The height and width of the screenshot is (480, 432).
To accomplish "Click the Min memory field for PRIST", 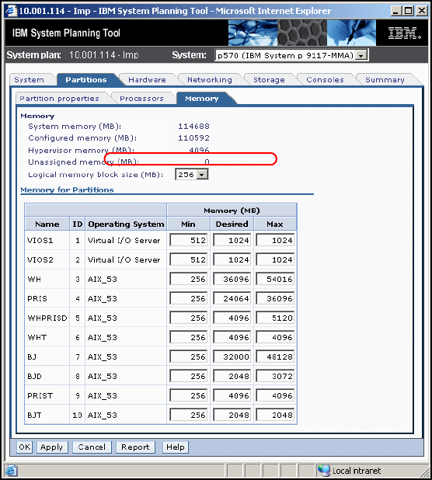I will tap(188, 396).
